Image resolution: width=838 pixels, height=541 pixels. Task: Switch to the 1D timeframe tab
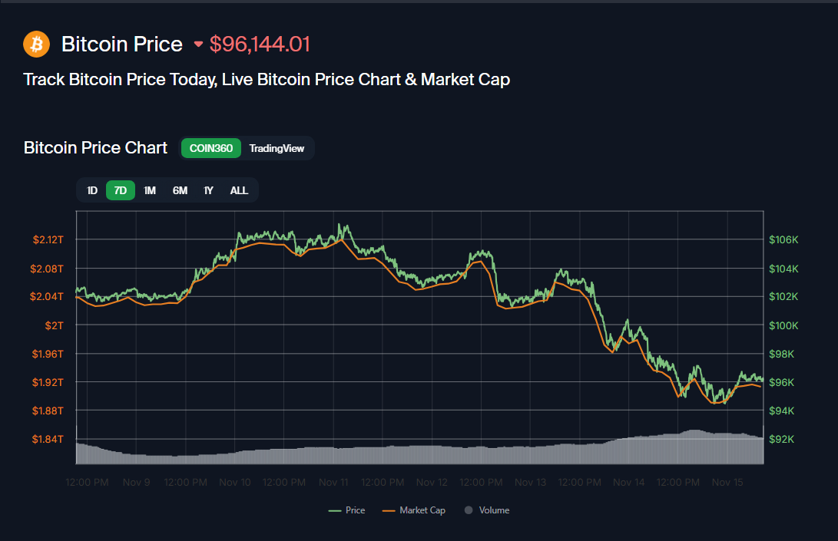coord(92,190)
